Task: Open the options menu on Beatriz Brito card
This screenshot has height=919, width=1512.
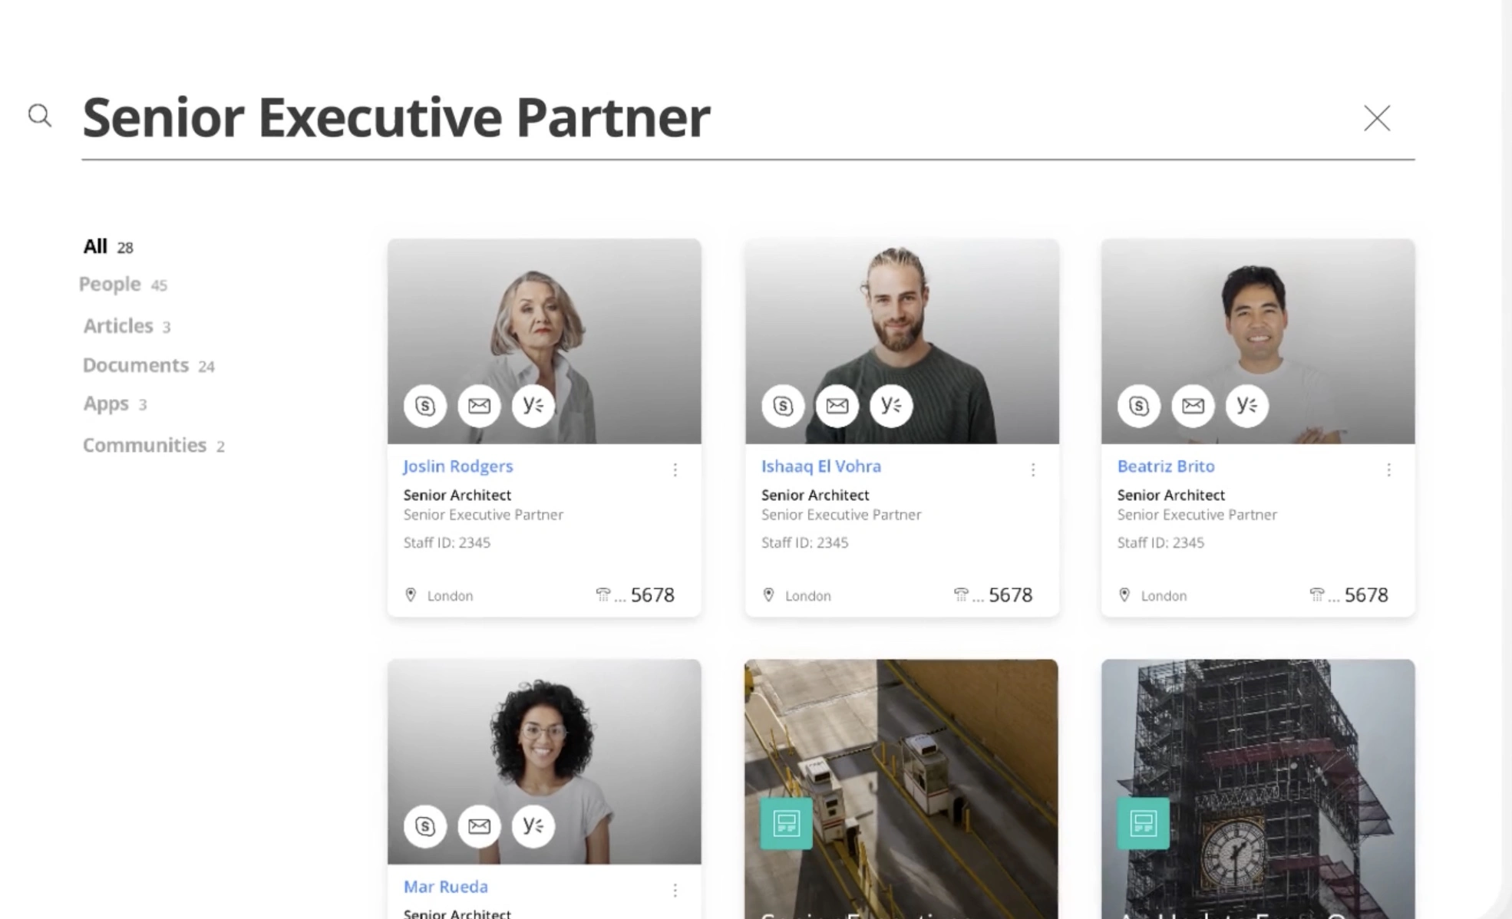Action: pos(1389,469)
